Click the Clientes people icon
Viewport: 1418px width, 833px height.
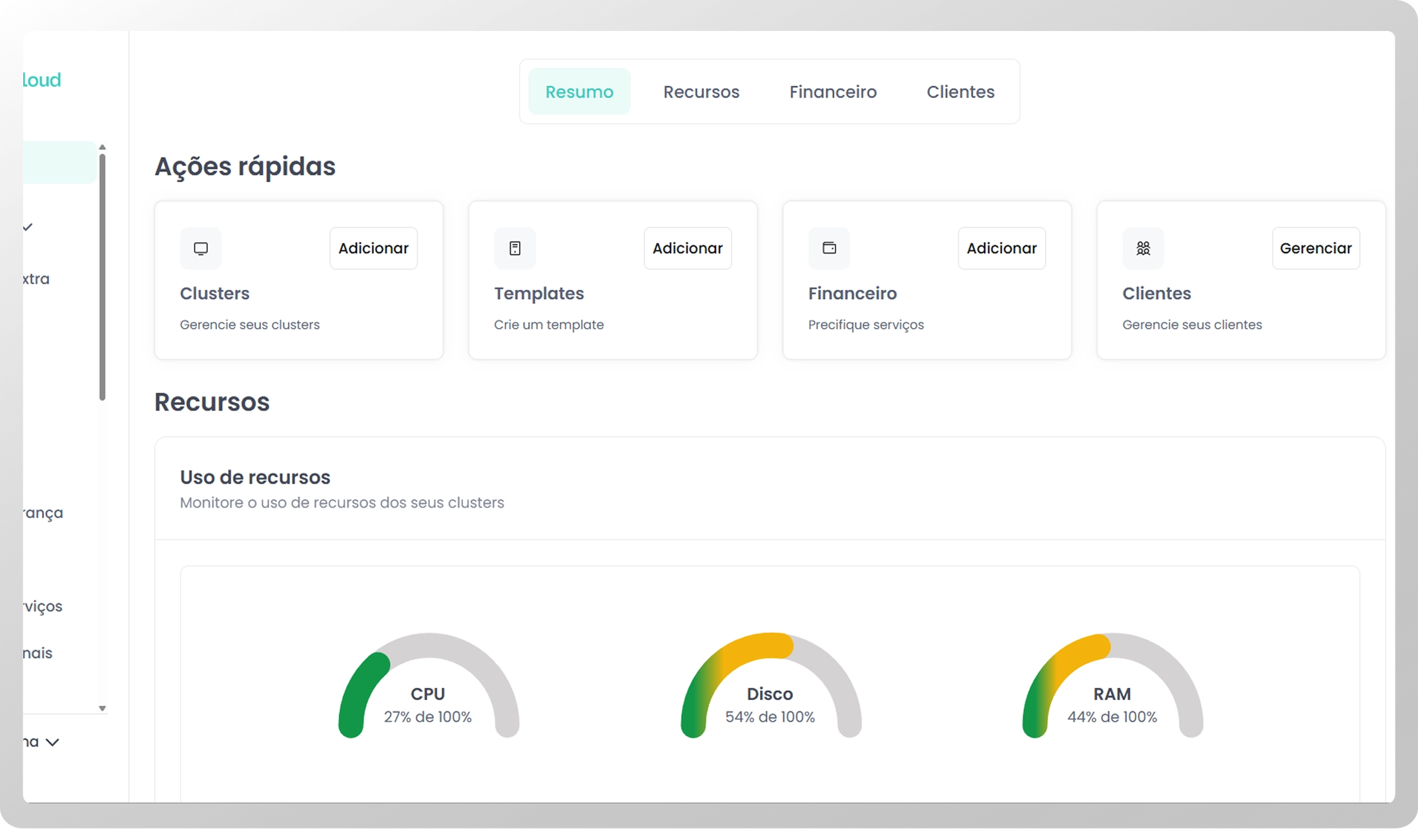coord(1143,249)
